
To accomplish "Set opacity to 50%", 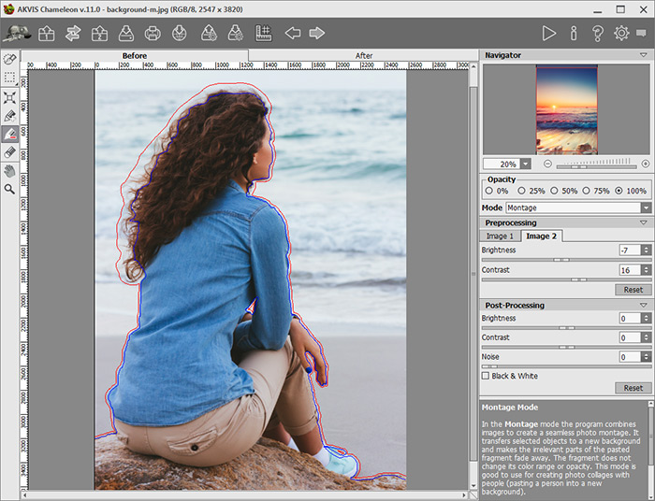I will pos(554,191).
